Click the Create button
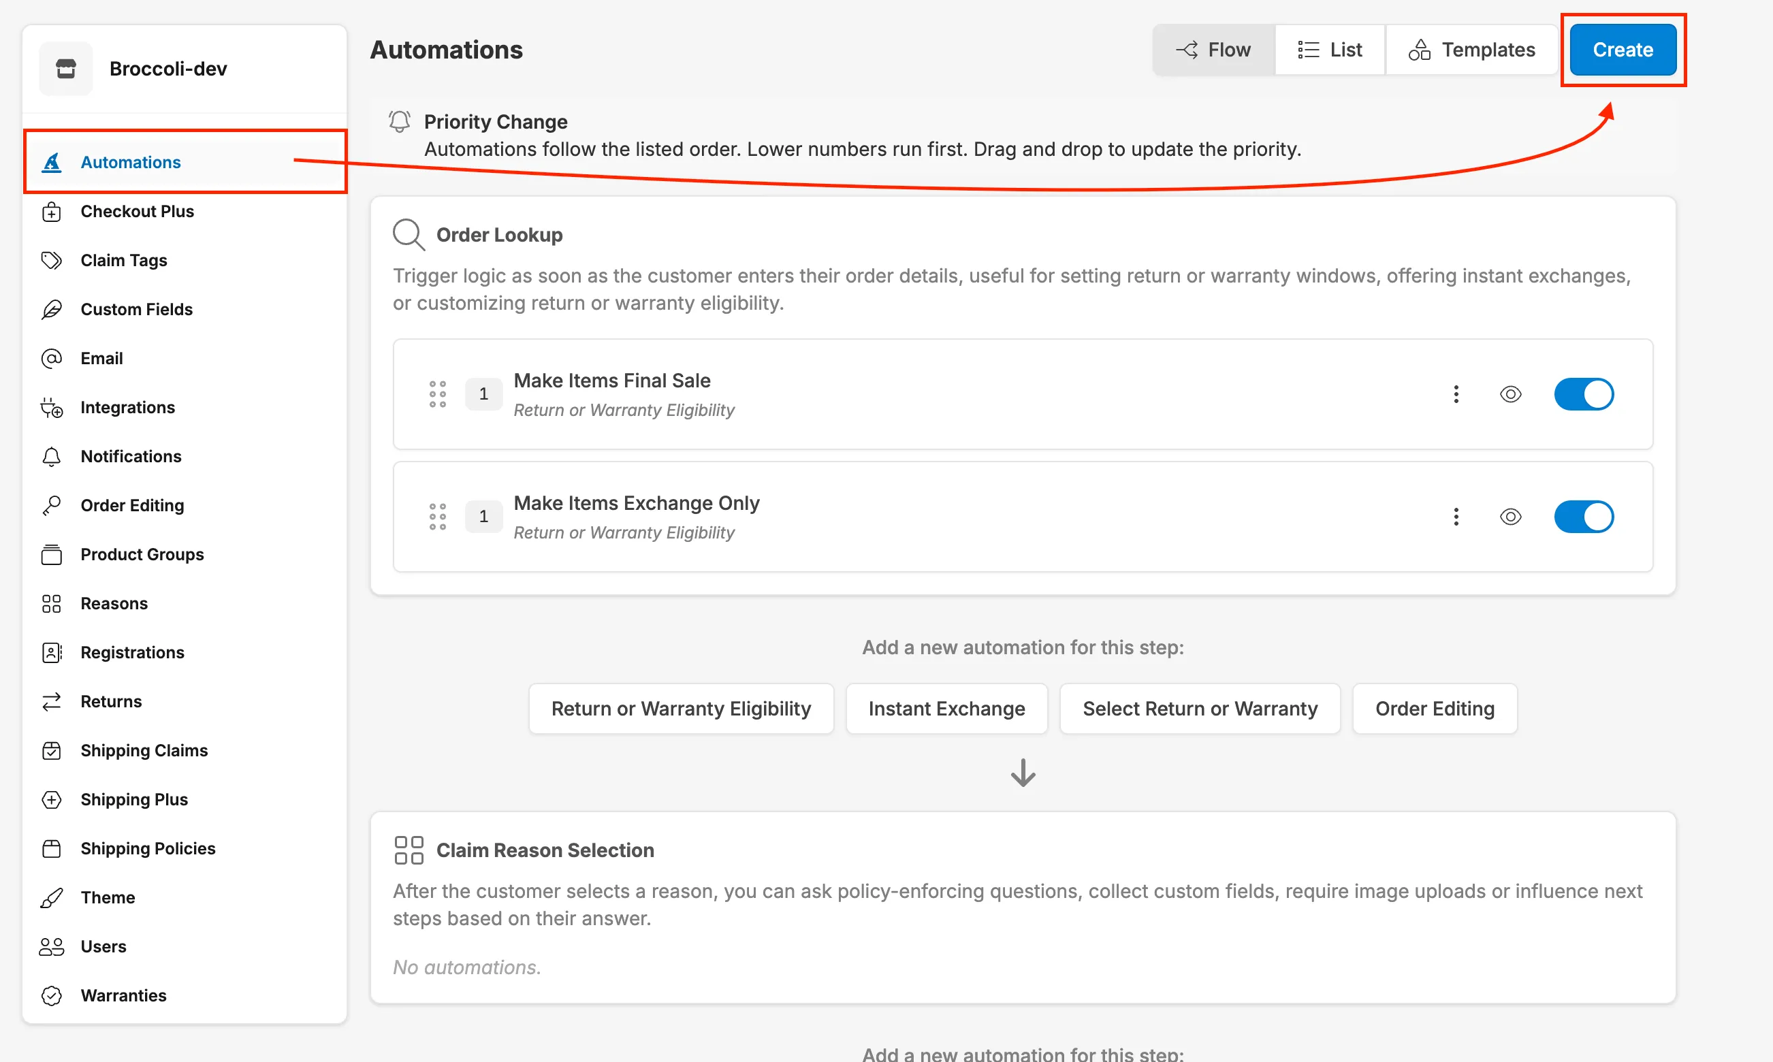The image size is (1773, 1062). pyautogui.click(x=1622, y=50)
